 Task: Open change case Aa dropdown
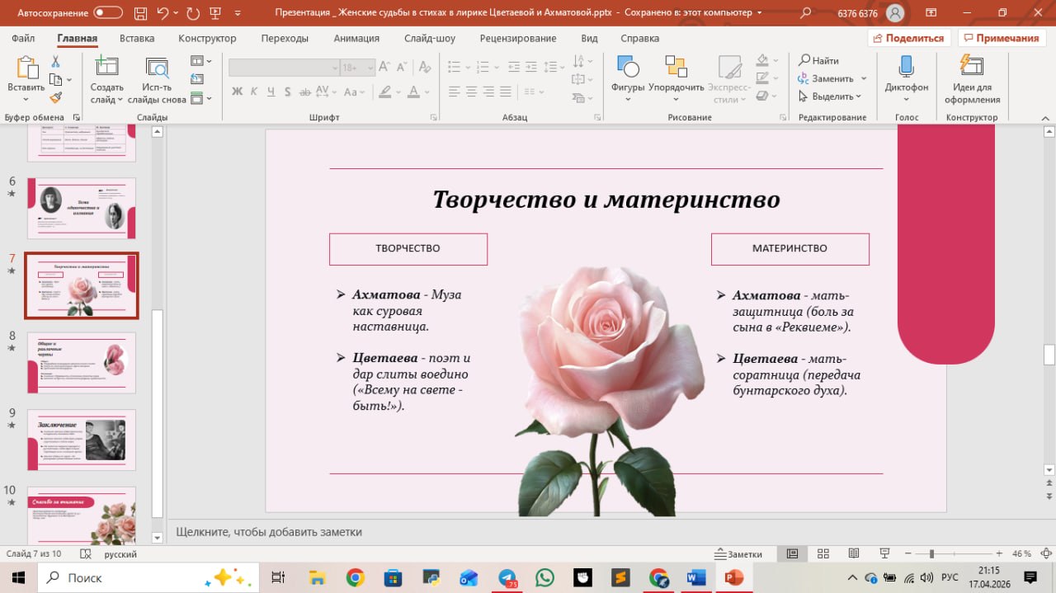click(355, 92)
